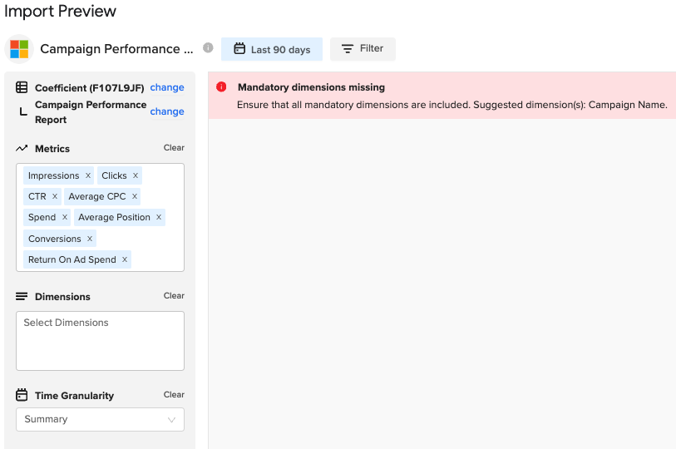The image size is (676, 449).
Task: Clear the Time Granularity selection
Action: (x=174, y=394)
